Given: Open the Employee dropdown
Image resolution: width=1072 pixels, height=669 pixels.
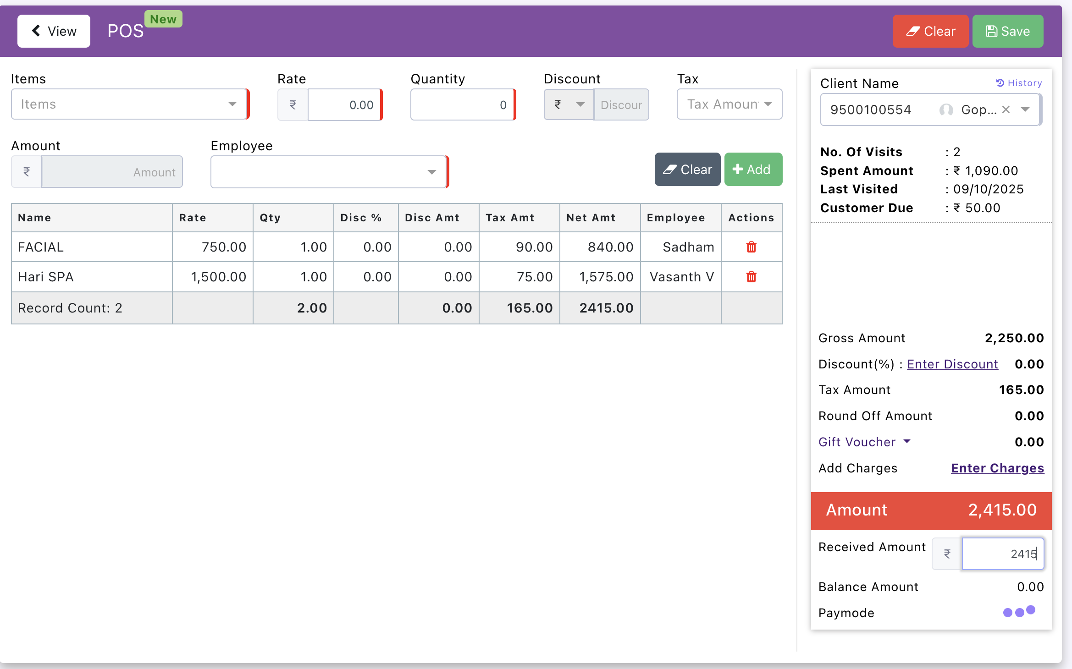Looking at the screenshot, I should click(328, 172).
